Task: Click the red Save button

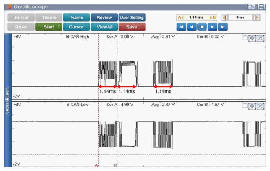Action: click(131, 27)
